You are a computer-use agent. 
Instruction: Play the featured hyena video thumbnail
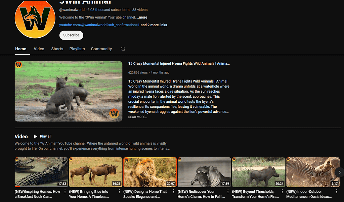[69, 91]
